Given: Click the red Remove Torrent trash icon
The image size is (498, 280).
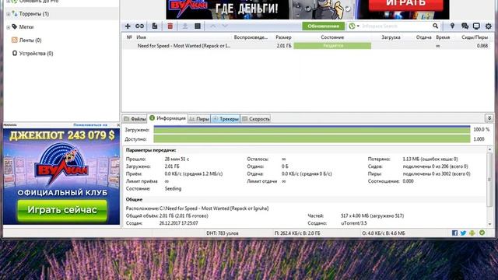Looking at the screenshot, I should pyautogui.click(x=170, y=26).
